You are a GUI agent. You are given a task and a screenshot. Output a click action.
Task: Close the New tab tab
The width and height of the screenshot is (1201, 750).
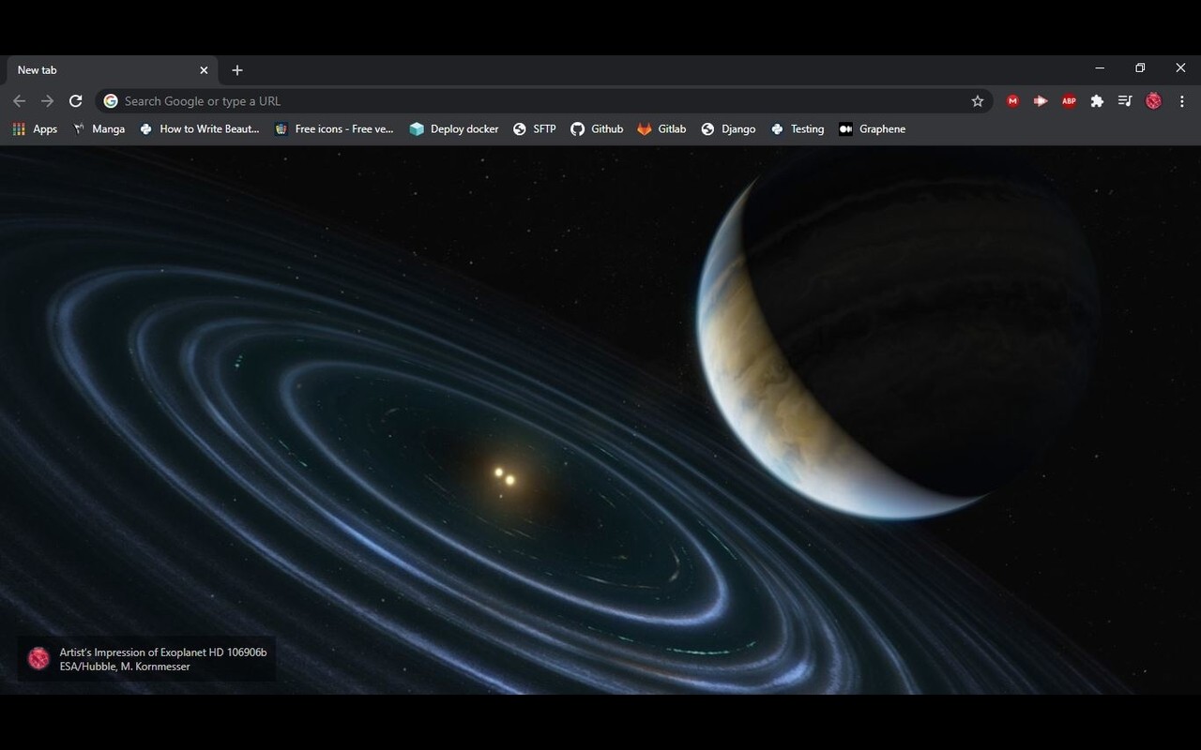tap(204, 70)
